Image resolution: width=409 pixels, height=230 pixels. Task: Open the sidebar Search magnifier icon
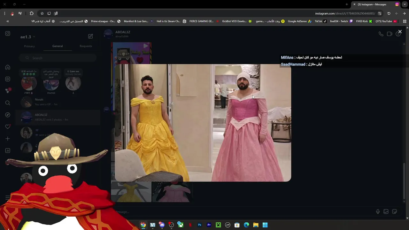pyautogui.click(x=8, y=103)
